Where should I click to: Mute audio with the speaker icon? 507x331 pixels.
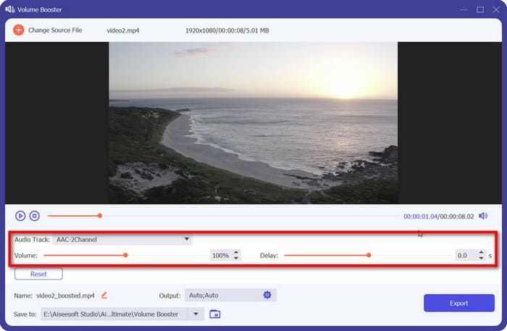483,216
